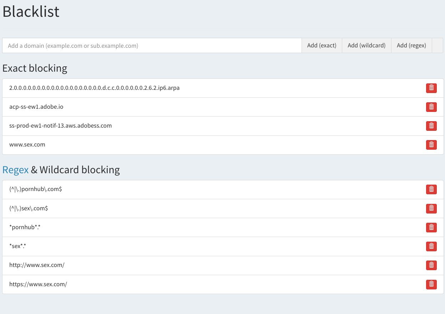Viewport: 445px width, 314px height.
Task: Click the Add (exact) button
Action: click(322, 46)
